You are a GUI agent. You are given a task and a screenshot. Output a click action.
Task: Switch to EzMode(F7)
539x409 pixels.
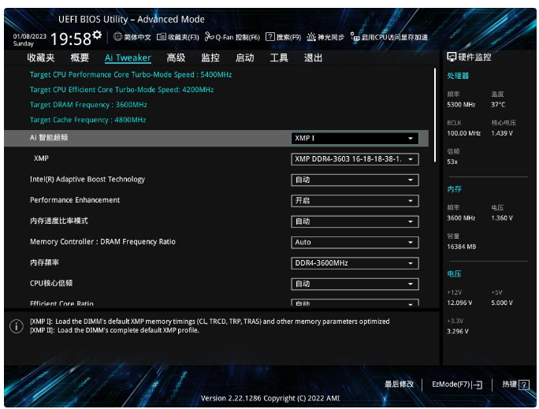[456, 385]
